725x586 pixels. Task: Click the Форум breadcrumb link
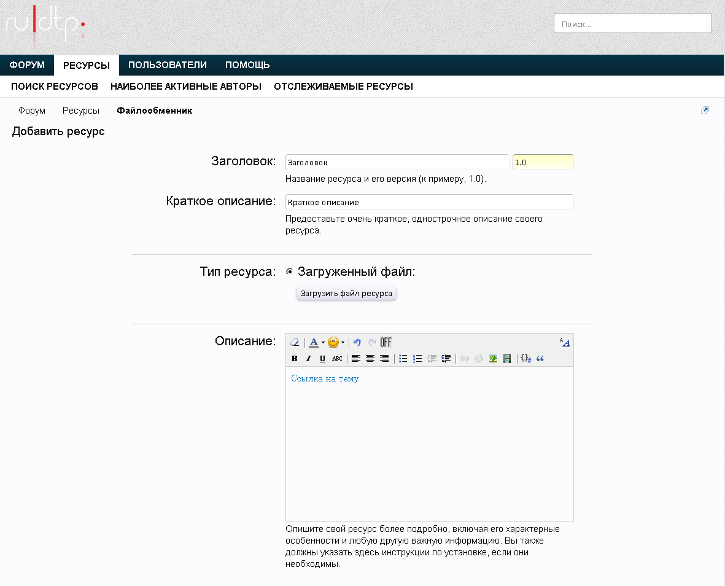pos(32,111)
